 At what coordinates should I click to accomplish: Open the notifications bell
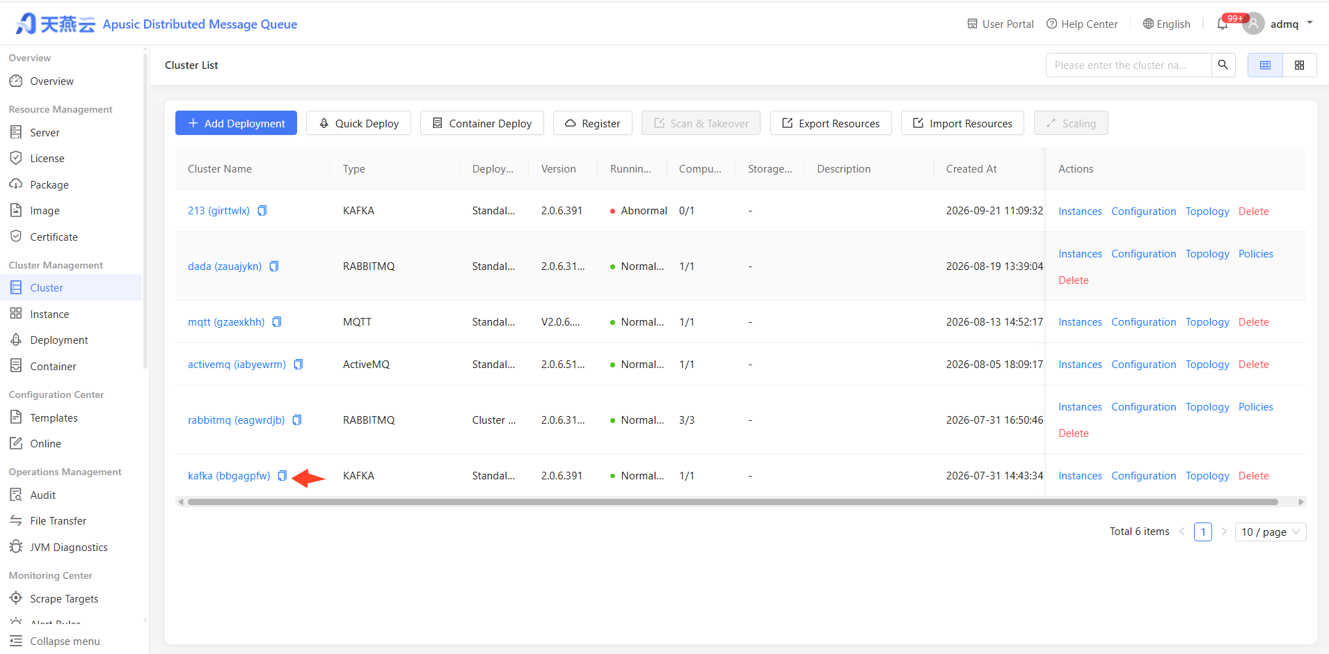coord(1223,24)
